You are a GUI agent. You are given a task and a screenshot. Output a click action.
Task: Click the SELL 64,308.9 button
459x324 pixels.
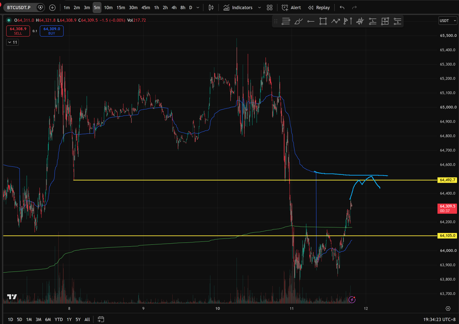[x=18, y=31]
